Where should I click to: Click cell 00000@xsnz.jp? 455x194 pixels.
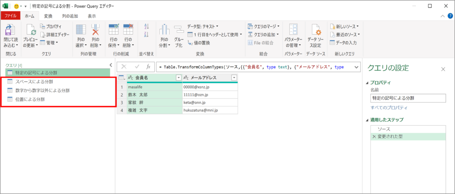pyautogui.click(x=210, y=87)
